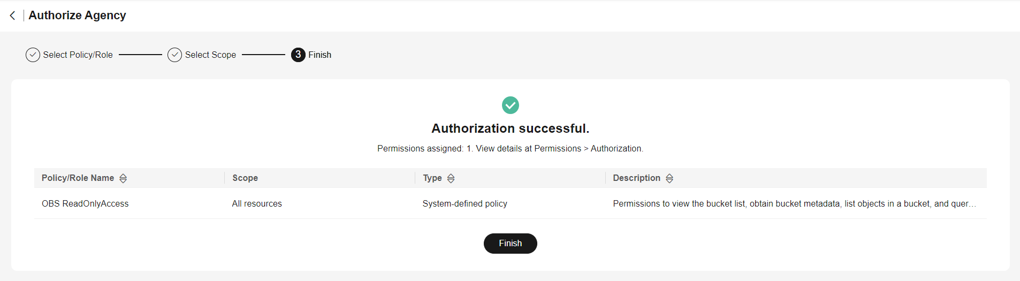Click the Select Policy/Role step checkmark icon
This screenshot has width=1020, height=281.
tap(33, 55)
